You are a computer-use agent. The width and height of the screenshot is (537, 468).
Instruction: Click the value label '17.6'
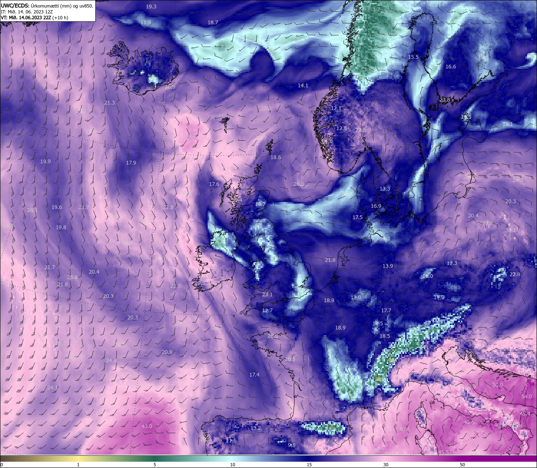click(214, 184)
